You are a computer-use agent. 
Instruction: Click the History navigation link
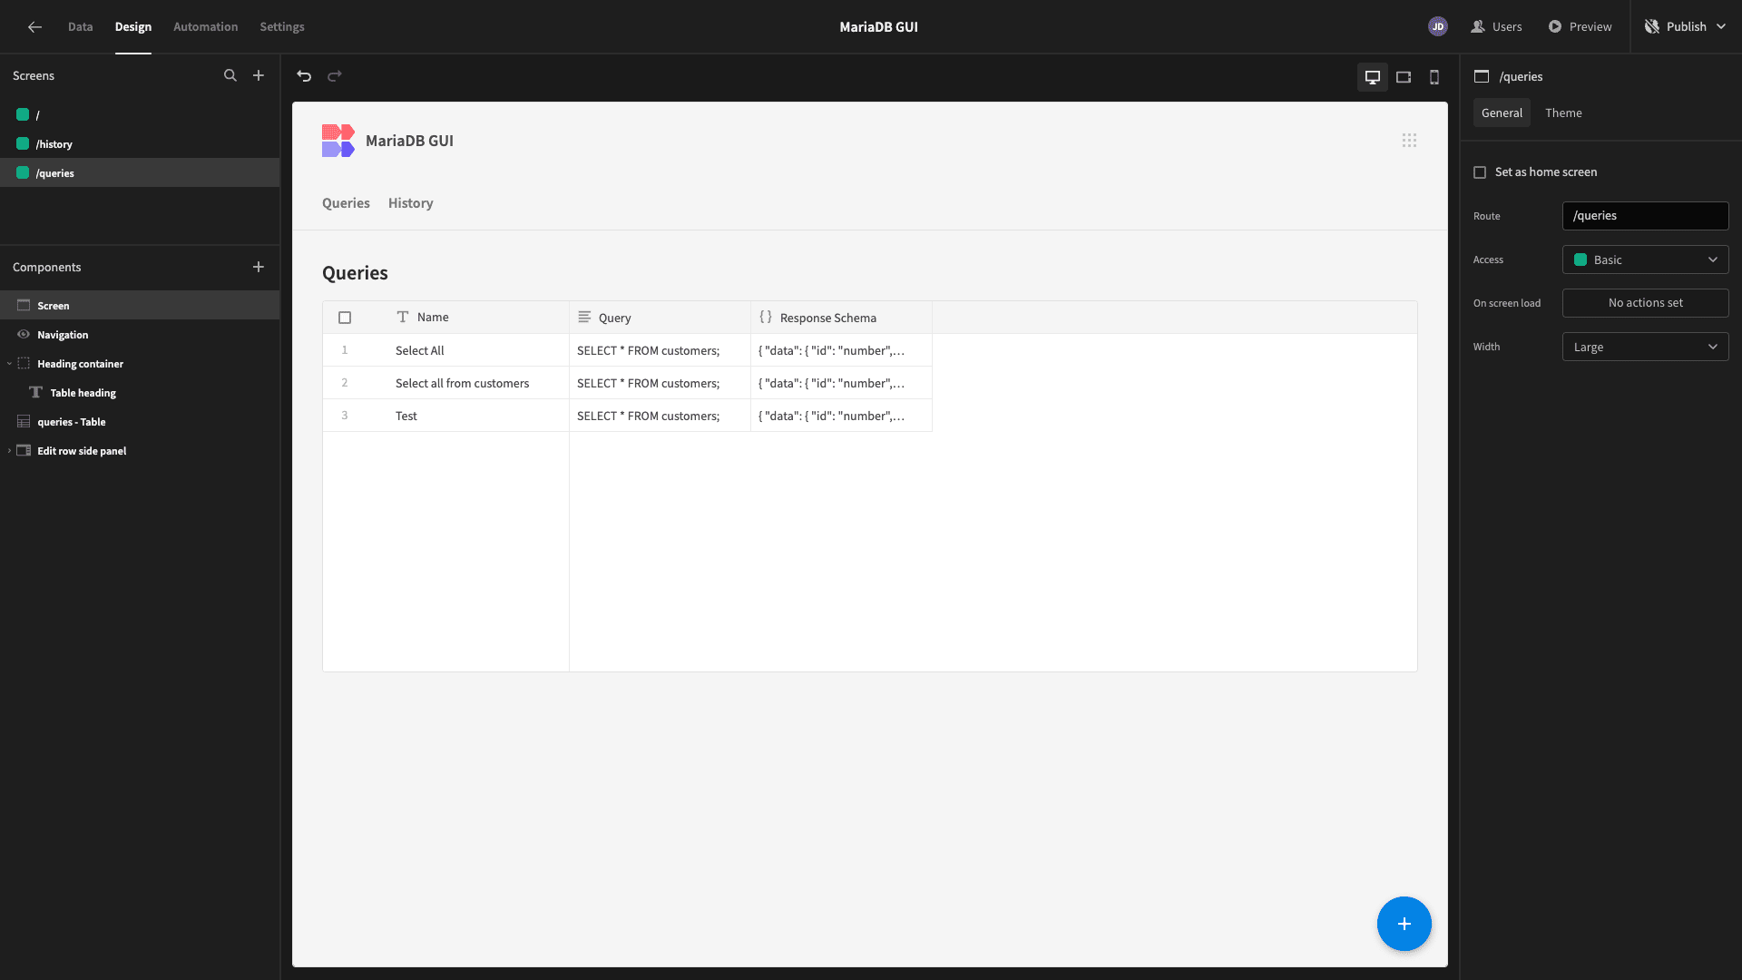click(411, 203)
